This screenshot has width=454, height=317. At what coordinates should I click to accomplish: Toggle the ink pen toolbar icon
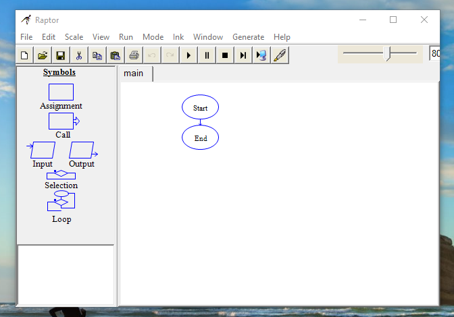pos(280,55)
